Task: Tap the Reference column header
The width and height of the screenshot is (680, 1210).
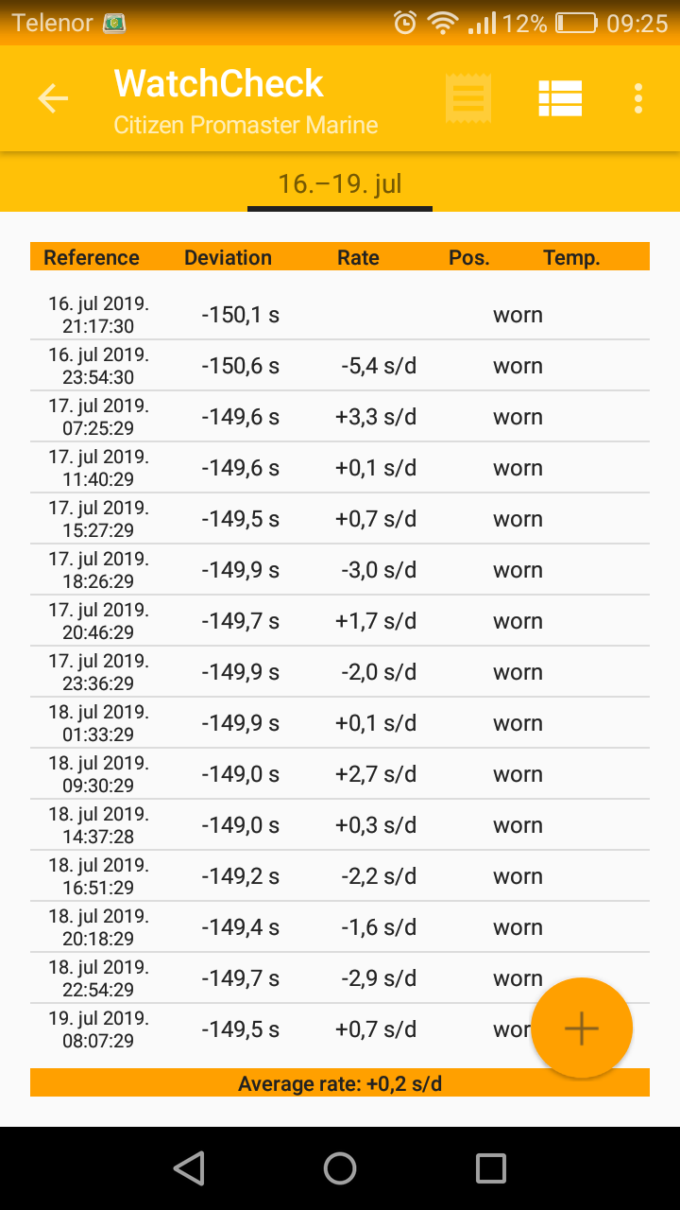Action: click(x=92, y=257)
